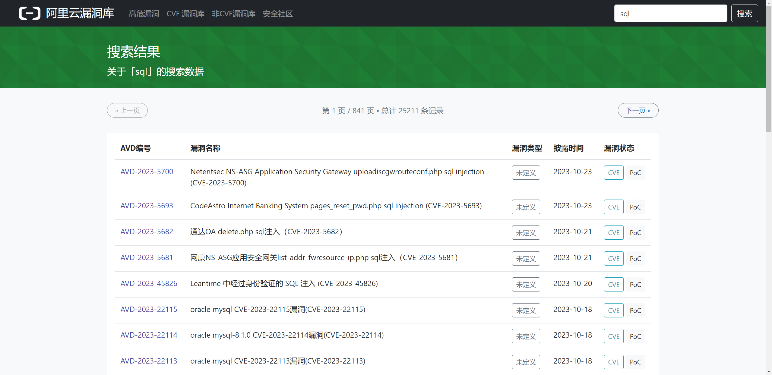The height and width of the screenshot is (375, 772).
Task: Click the Leantime SQL 注入 vulnerability name
Action: coord(284,283)
